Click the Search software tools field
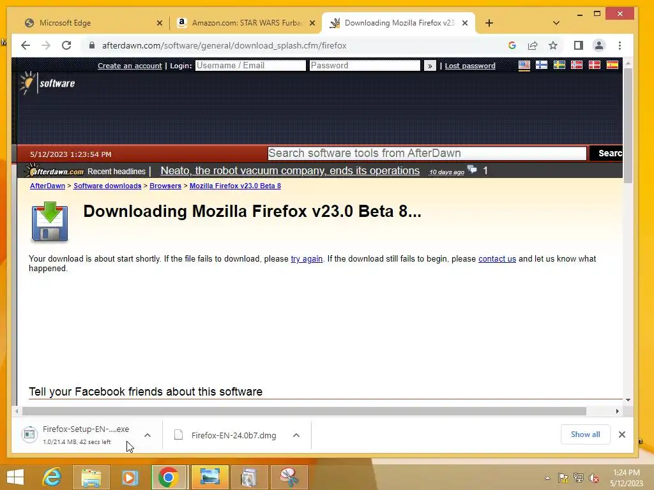Viewport: 654px width, 490px height. pyautogui.click(x=427, y=153)
